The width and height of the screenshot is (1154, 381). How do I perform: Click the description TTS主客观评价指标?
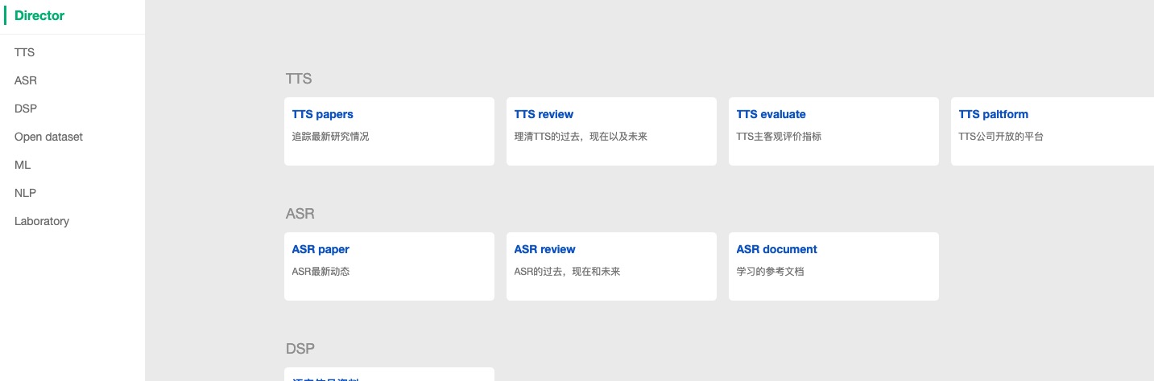click(780, 137)
